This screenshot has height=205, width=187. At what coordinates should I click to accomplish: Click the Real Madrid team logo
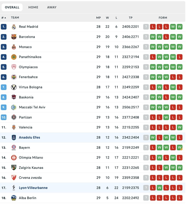click(14, 27)
